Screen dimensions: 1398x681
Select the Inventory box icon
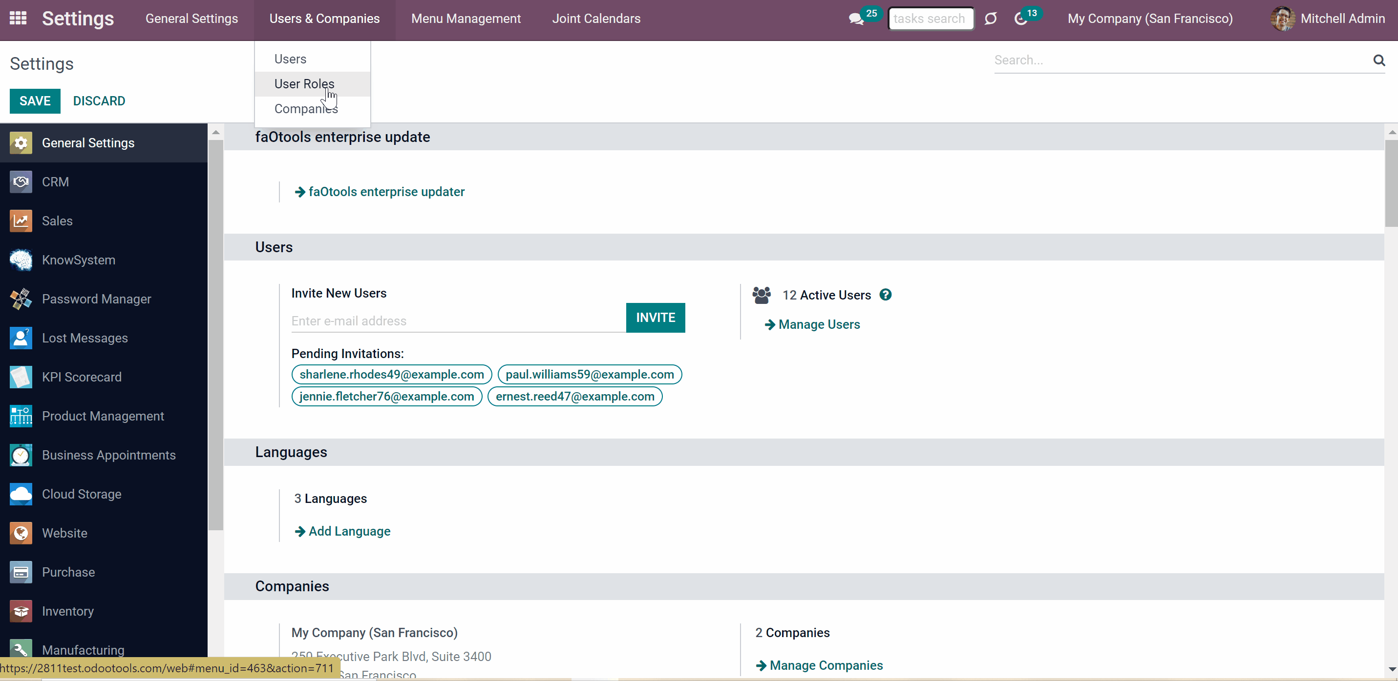[x=21, y=612]
